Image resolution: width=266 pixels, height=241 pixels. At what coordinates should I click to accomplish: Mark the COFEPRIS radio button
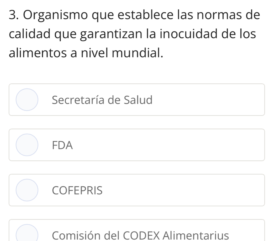click(x=26, y=190)
